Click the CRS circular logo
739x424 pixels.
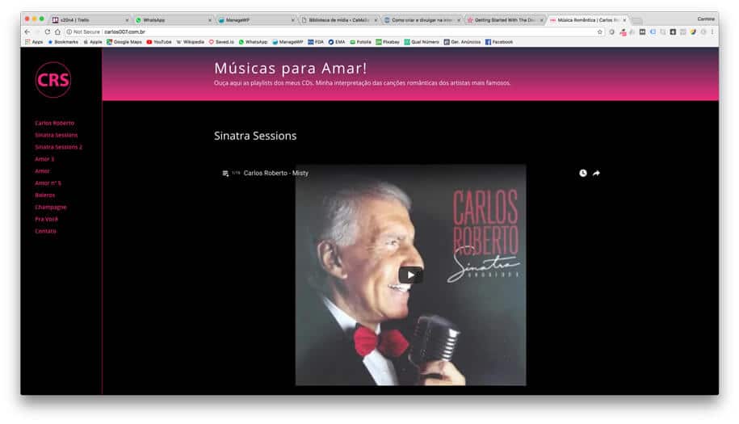[53, 80]
